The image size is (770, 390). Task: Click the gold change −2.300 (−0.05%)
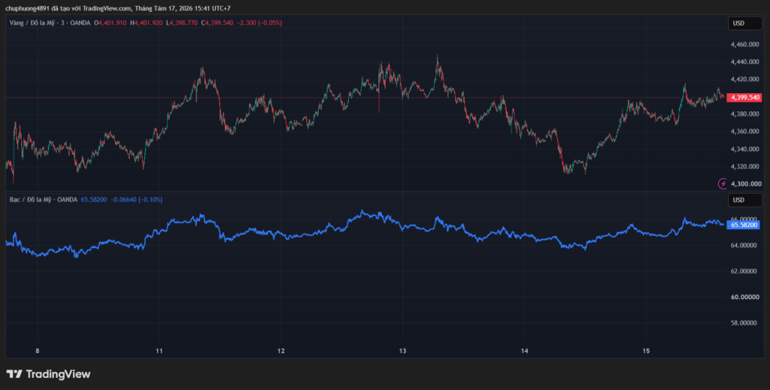tap(259, 23)
